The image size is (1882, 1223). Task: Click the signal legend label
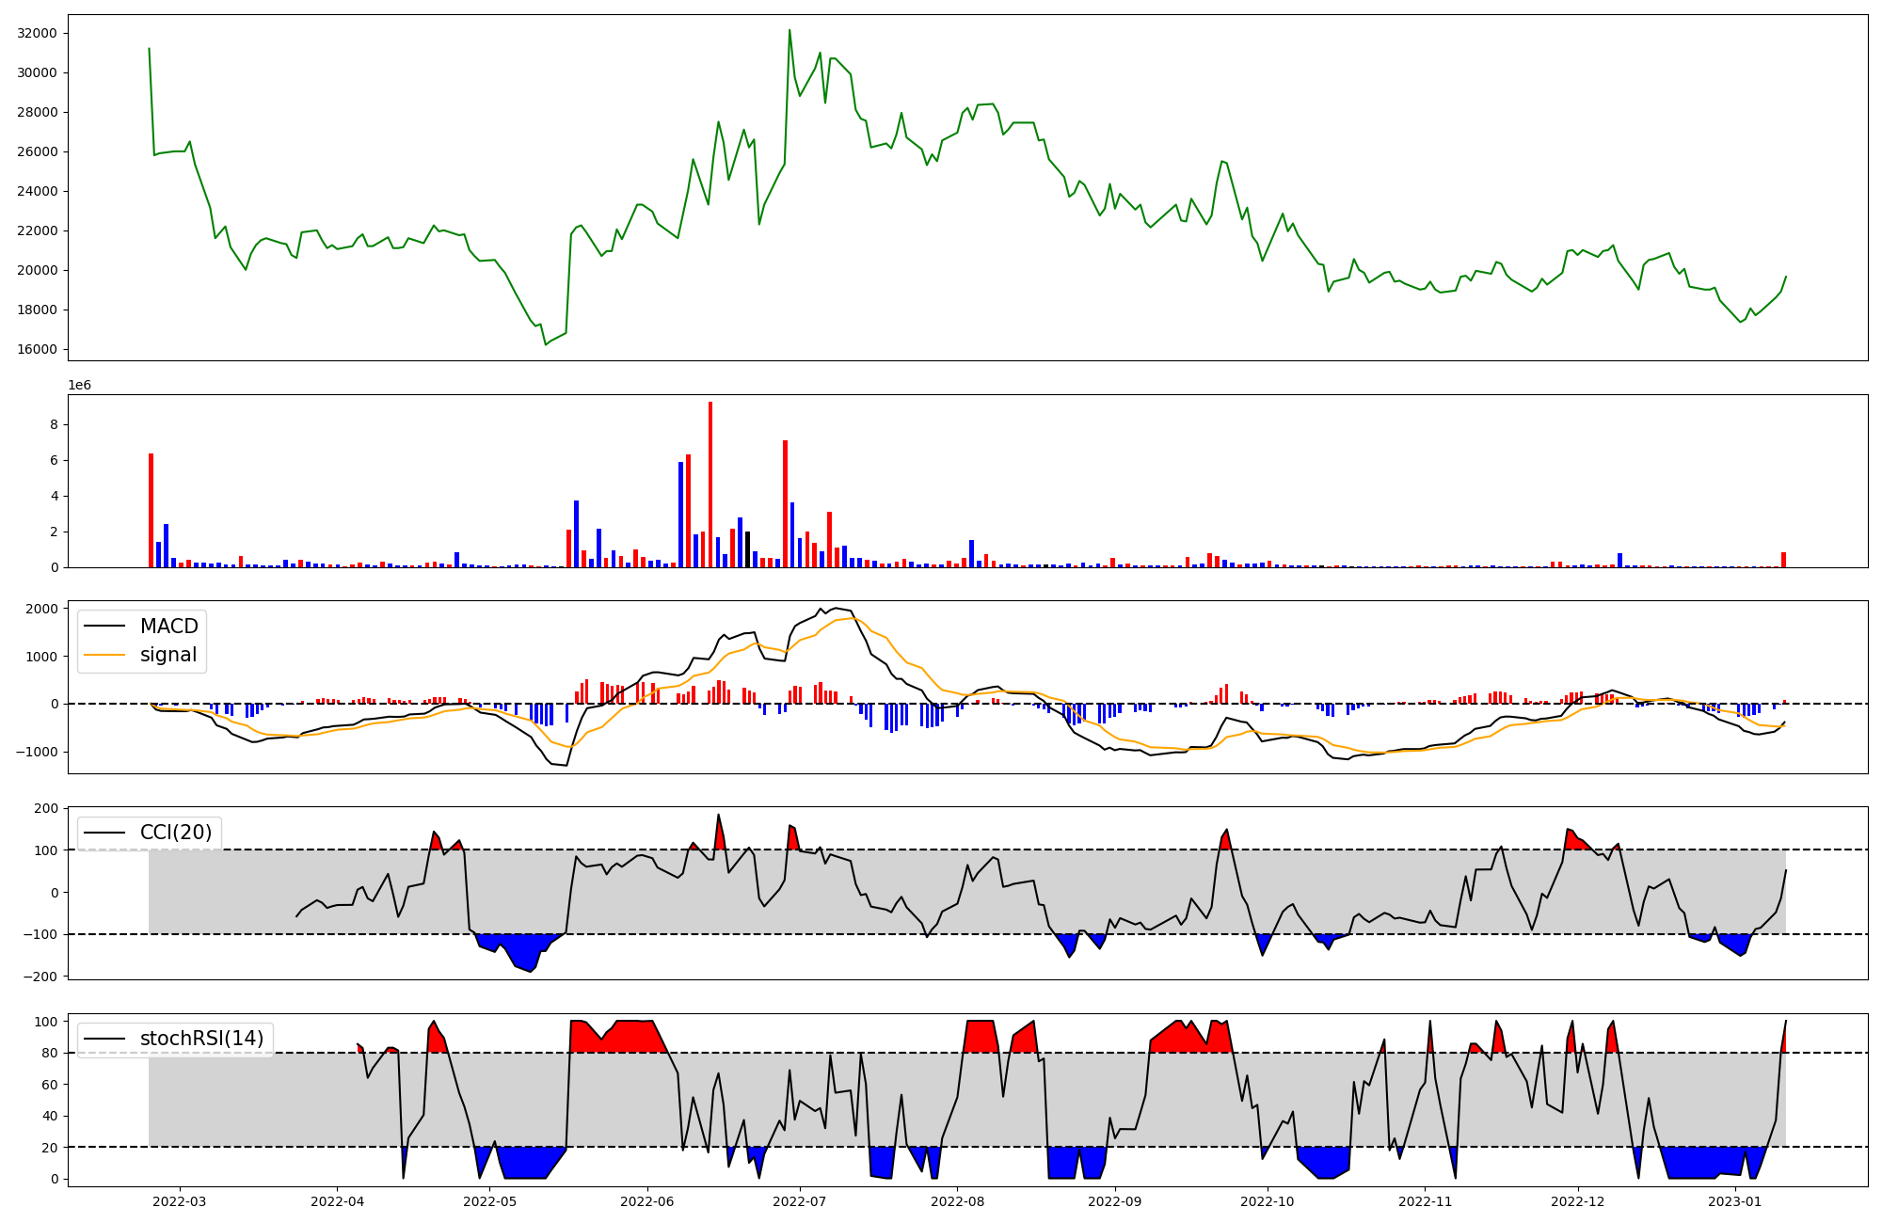point(168,655)
